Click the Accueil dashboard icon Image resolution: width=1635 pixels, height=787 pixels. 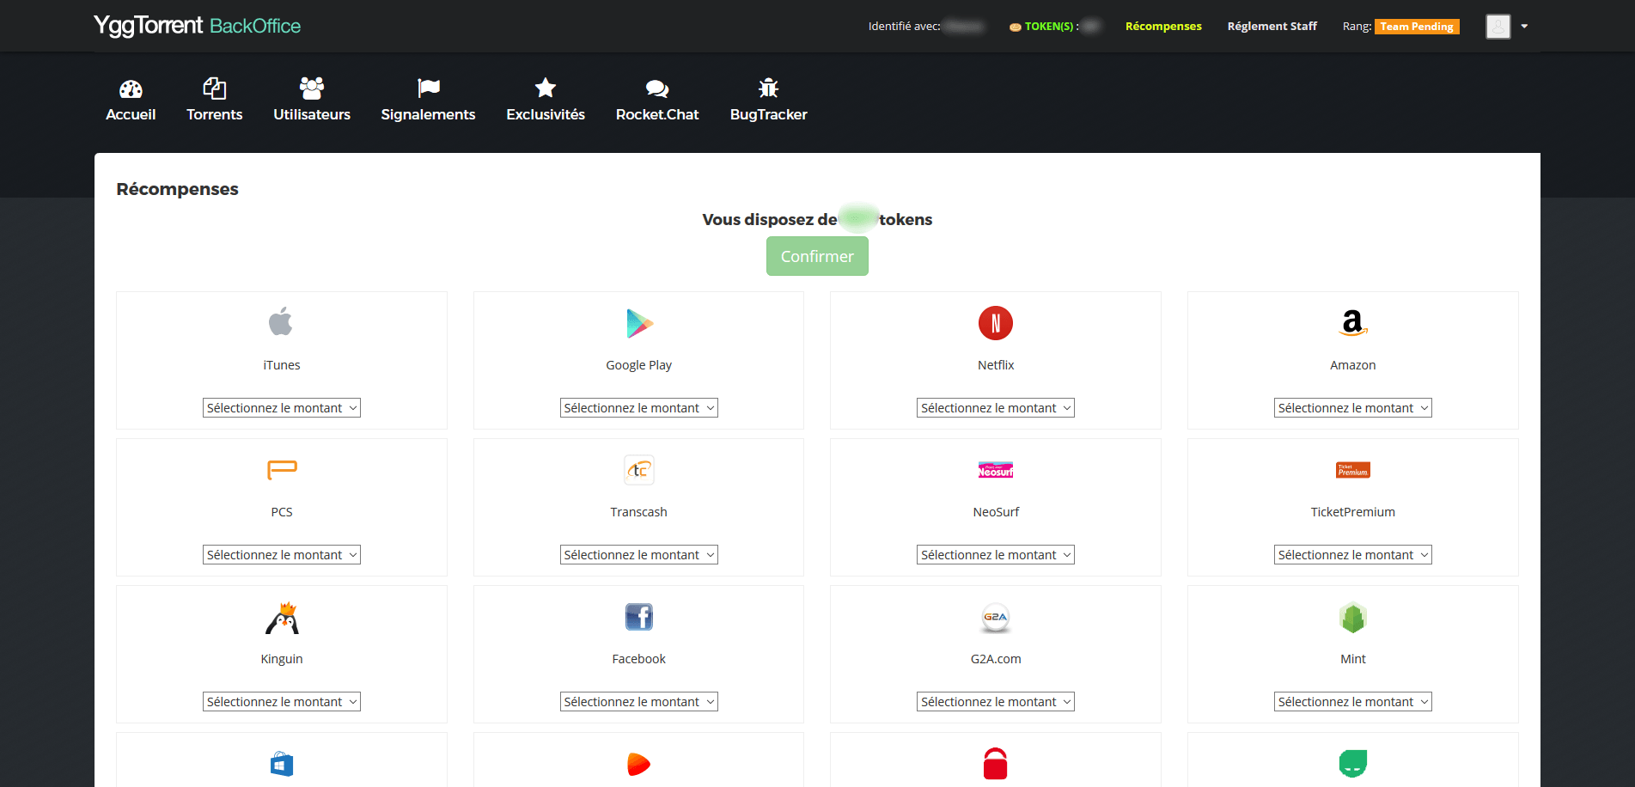[131, 88]
